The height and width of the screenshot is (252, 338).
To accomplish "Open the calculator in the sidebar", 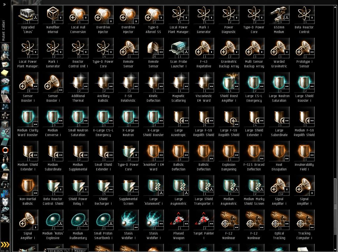I will coord(5,141).
